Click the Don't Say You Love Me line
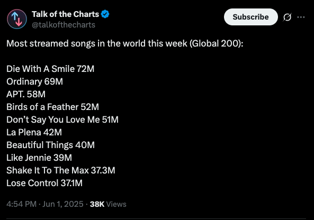Viewport: 314px width, 220px height. pos(62,120)
